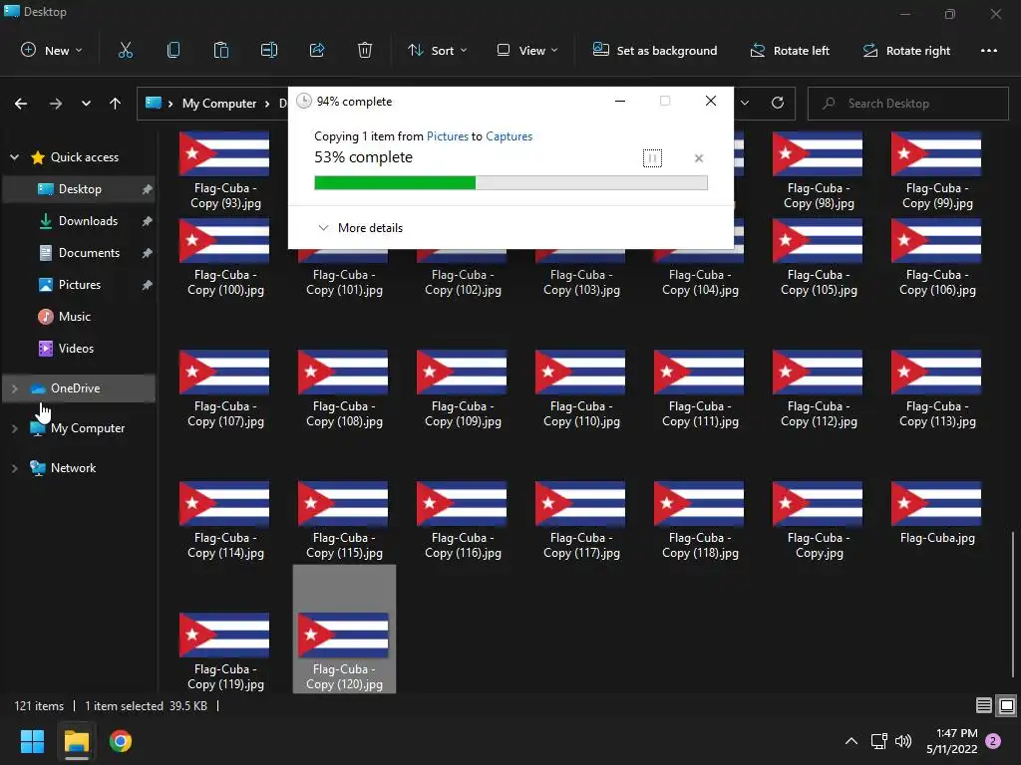Go back with the left arrow
Image resolution: width=1021 pixels, height=765 pixels.
tap(21, 104)
